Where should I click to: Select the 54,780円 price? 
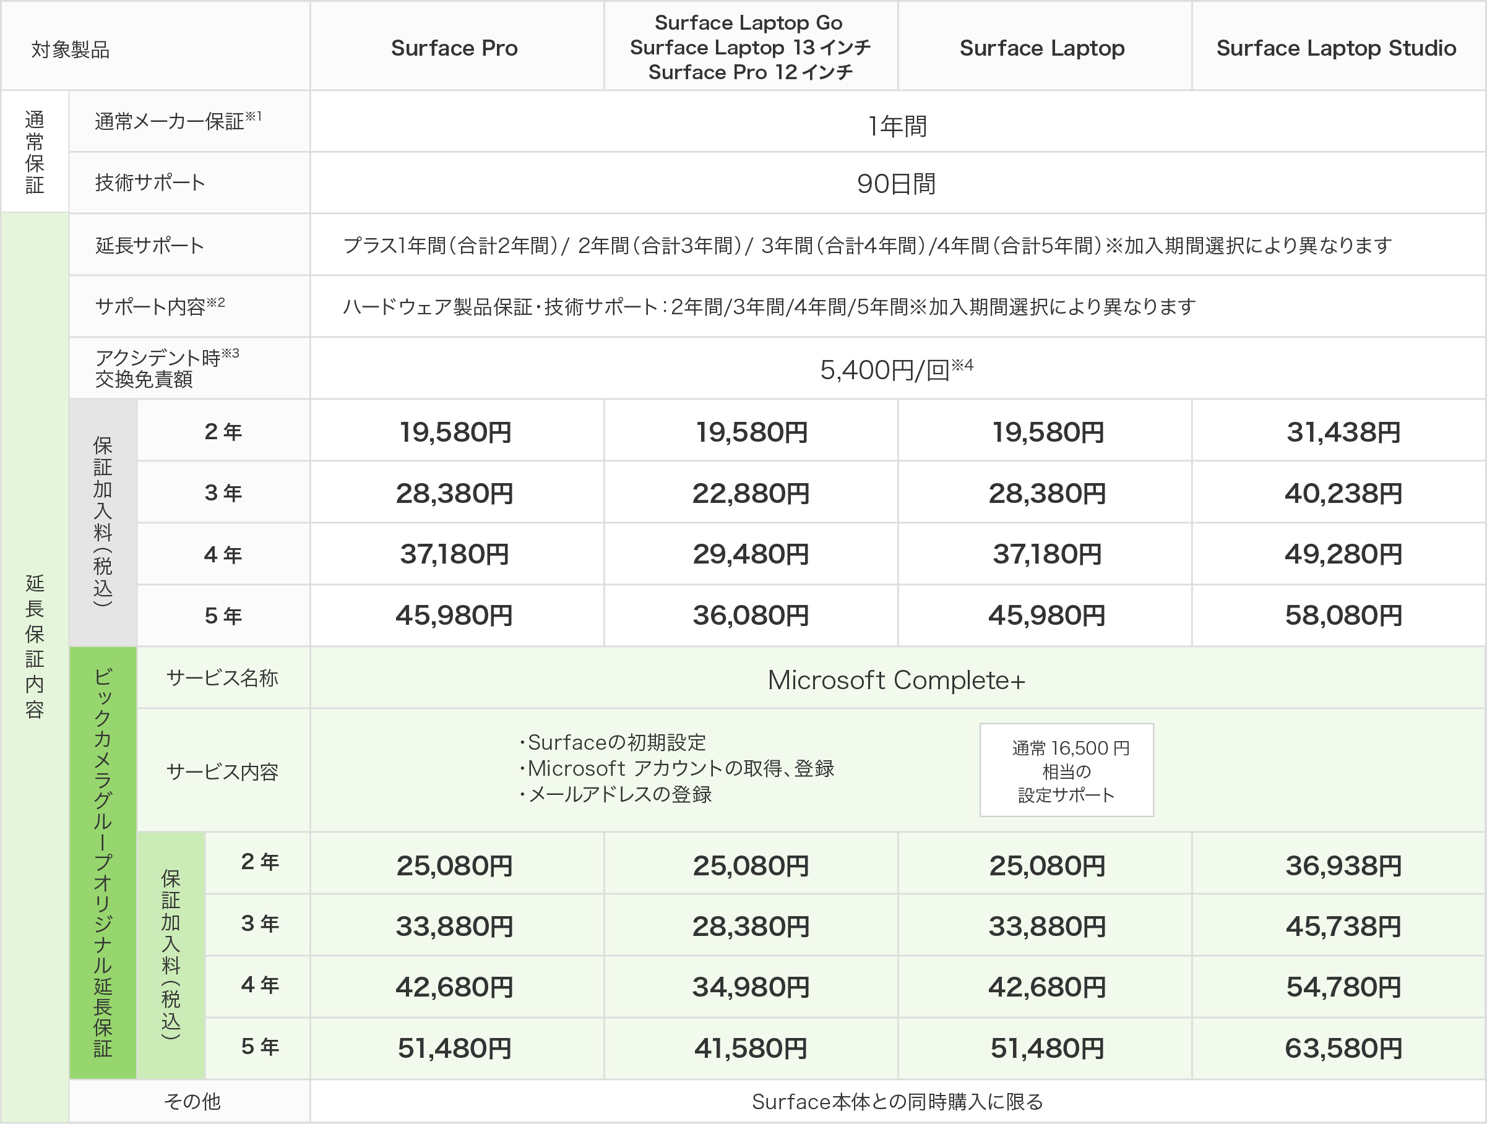click(x=1344, y=988)
